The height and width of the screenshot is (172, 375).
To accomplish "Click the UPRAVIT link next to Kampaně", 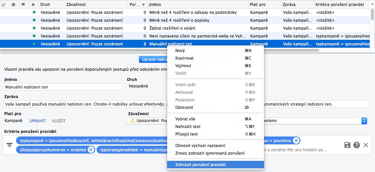I will pos(37,121).
